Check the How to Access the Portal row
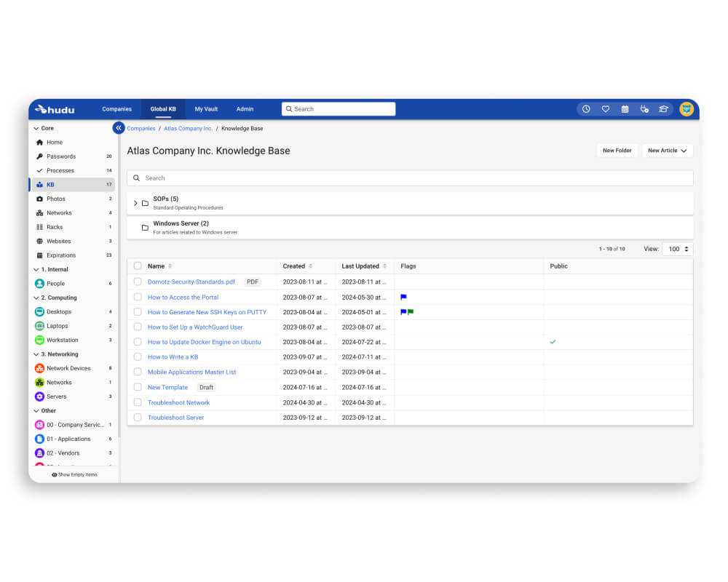 pyautogui.click(x=138, y=297)
